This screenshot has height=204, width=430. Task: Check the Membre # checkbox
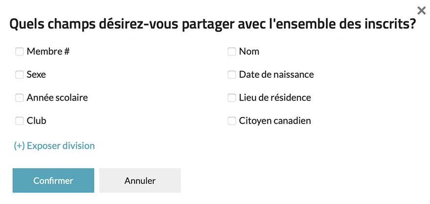(20, 51)
